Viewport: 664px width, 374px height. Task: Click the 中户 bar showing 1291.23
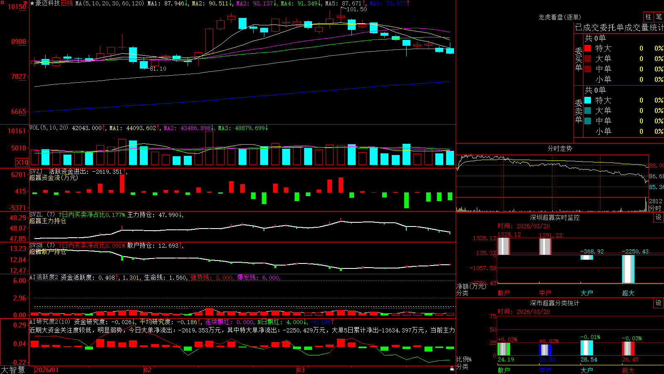coord(545,246)
